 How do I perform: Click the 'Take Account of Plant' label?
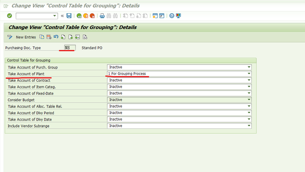pyautogui.click(x=26, y=74)
